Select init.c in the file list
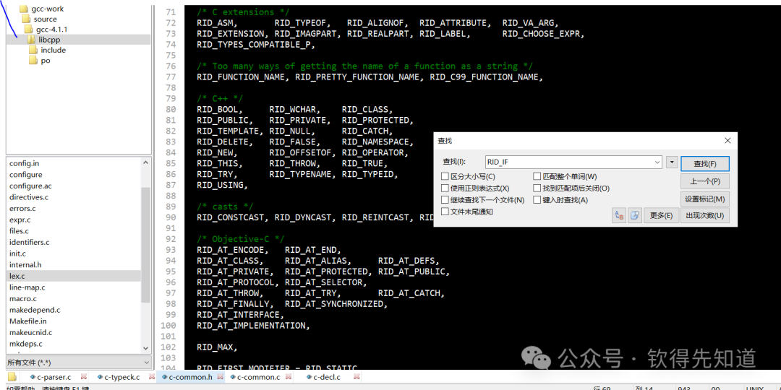Viewport: 781px width, 390px height. pyautogui.click(x=17, y=253)
